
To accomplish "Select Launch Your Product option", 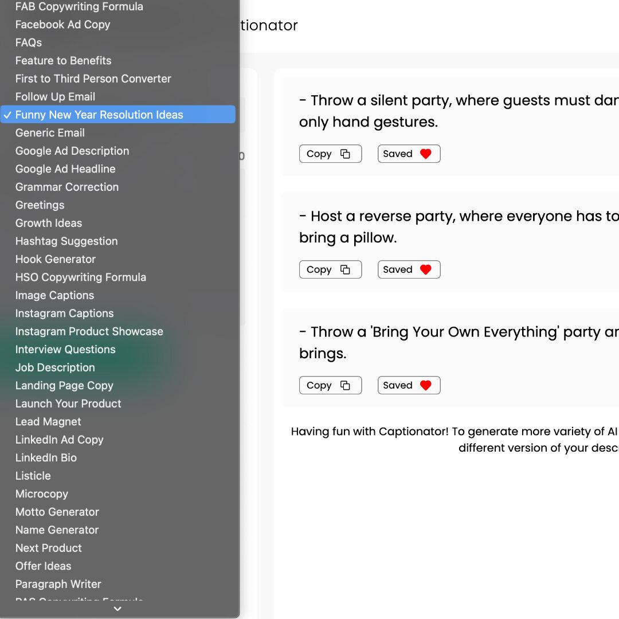I will tap(118, 403).
